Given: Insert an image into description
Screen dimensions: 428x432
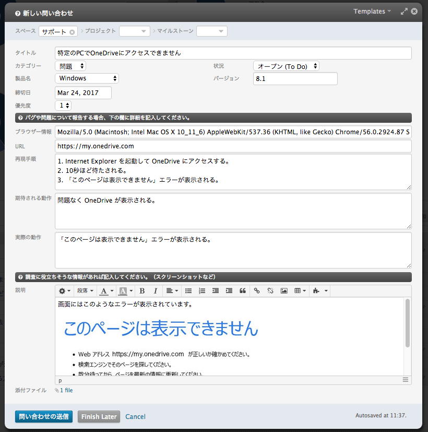Looking at the screenshot, I should (284, 291).
